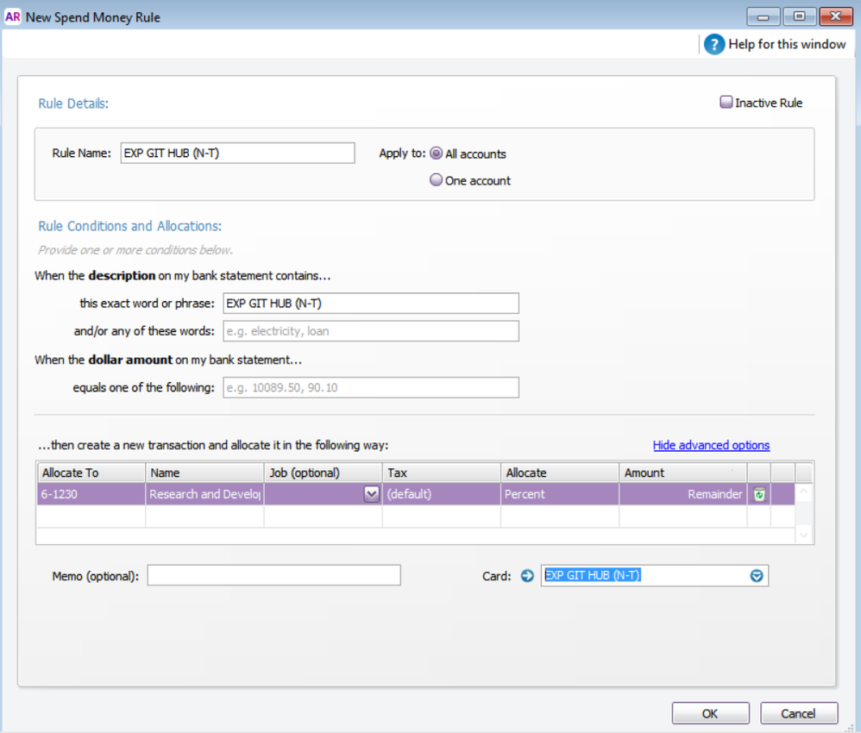Select the 6-1230 Allocate To cell
The image size is (861, 733).
click(90, 494)
